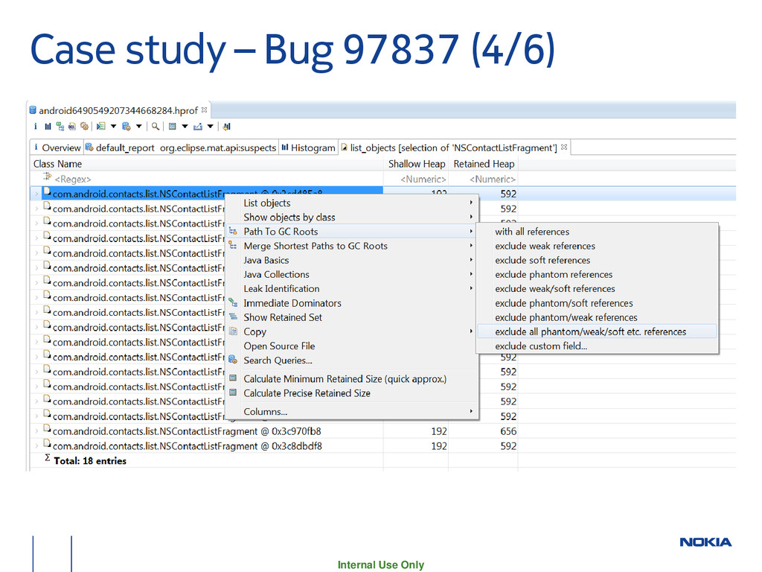
Task: Click the Find Object magnifier icon
Action: (x=157, y=127)
